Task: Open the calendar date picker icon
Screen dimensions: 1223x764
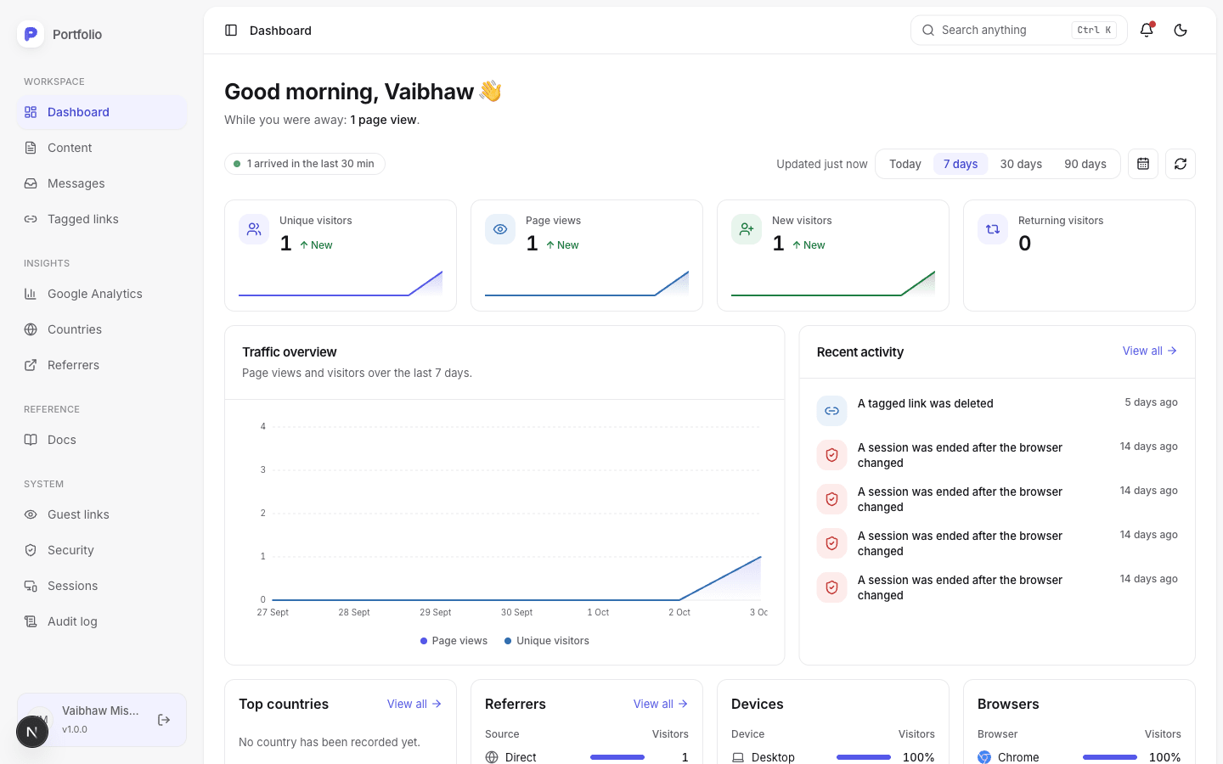Action: [x=1143, y=164]
